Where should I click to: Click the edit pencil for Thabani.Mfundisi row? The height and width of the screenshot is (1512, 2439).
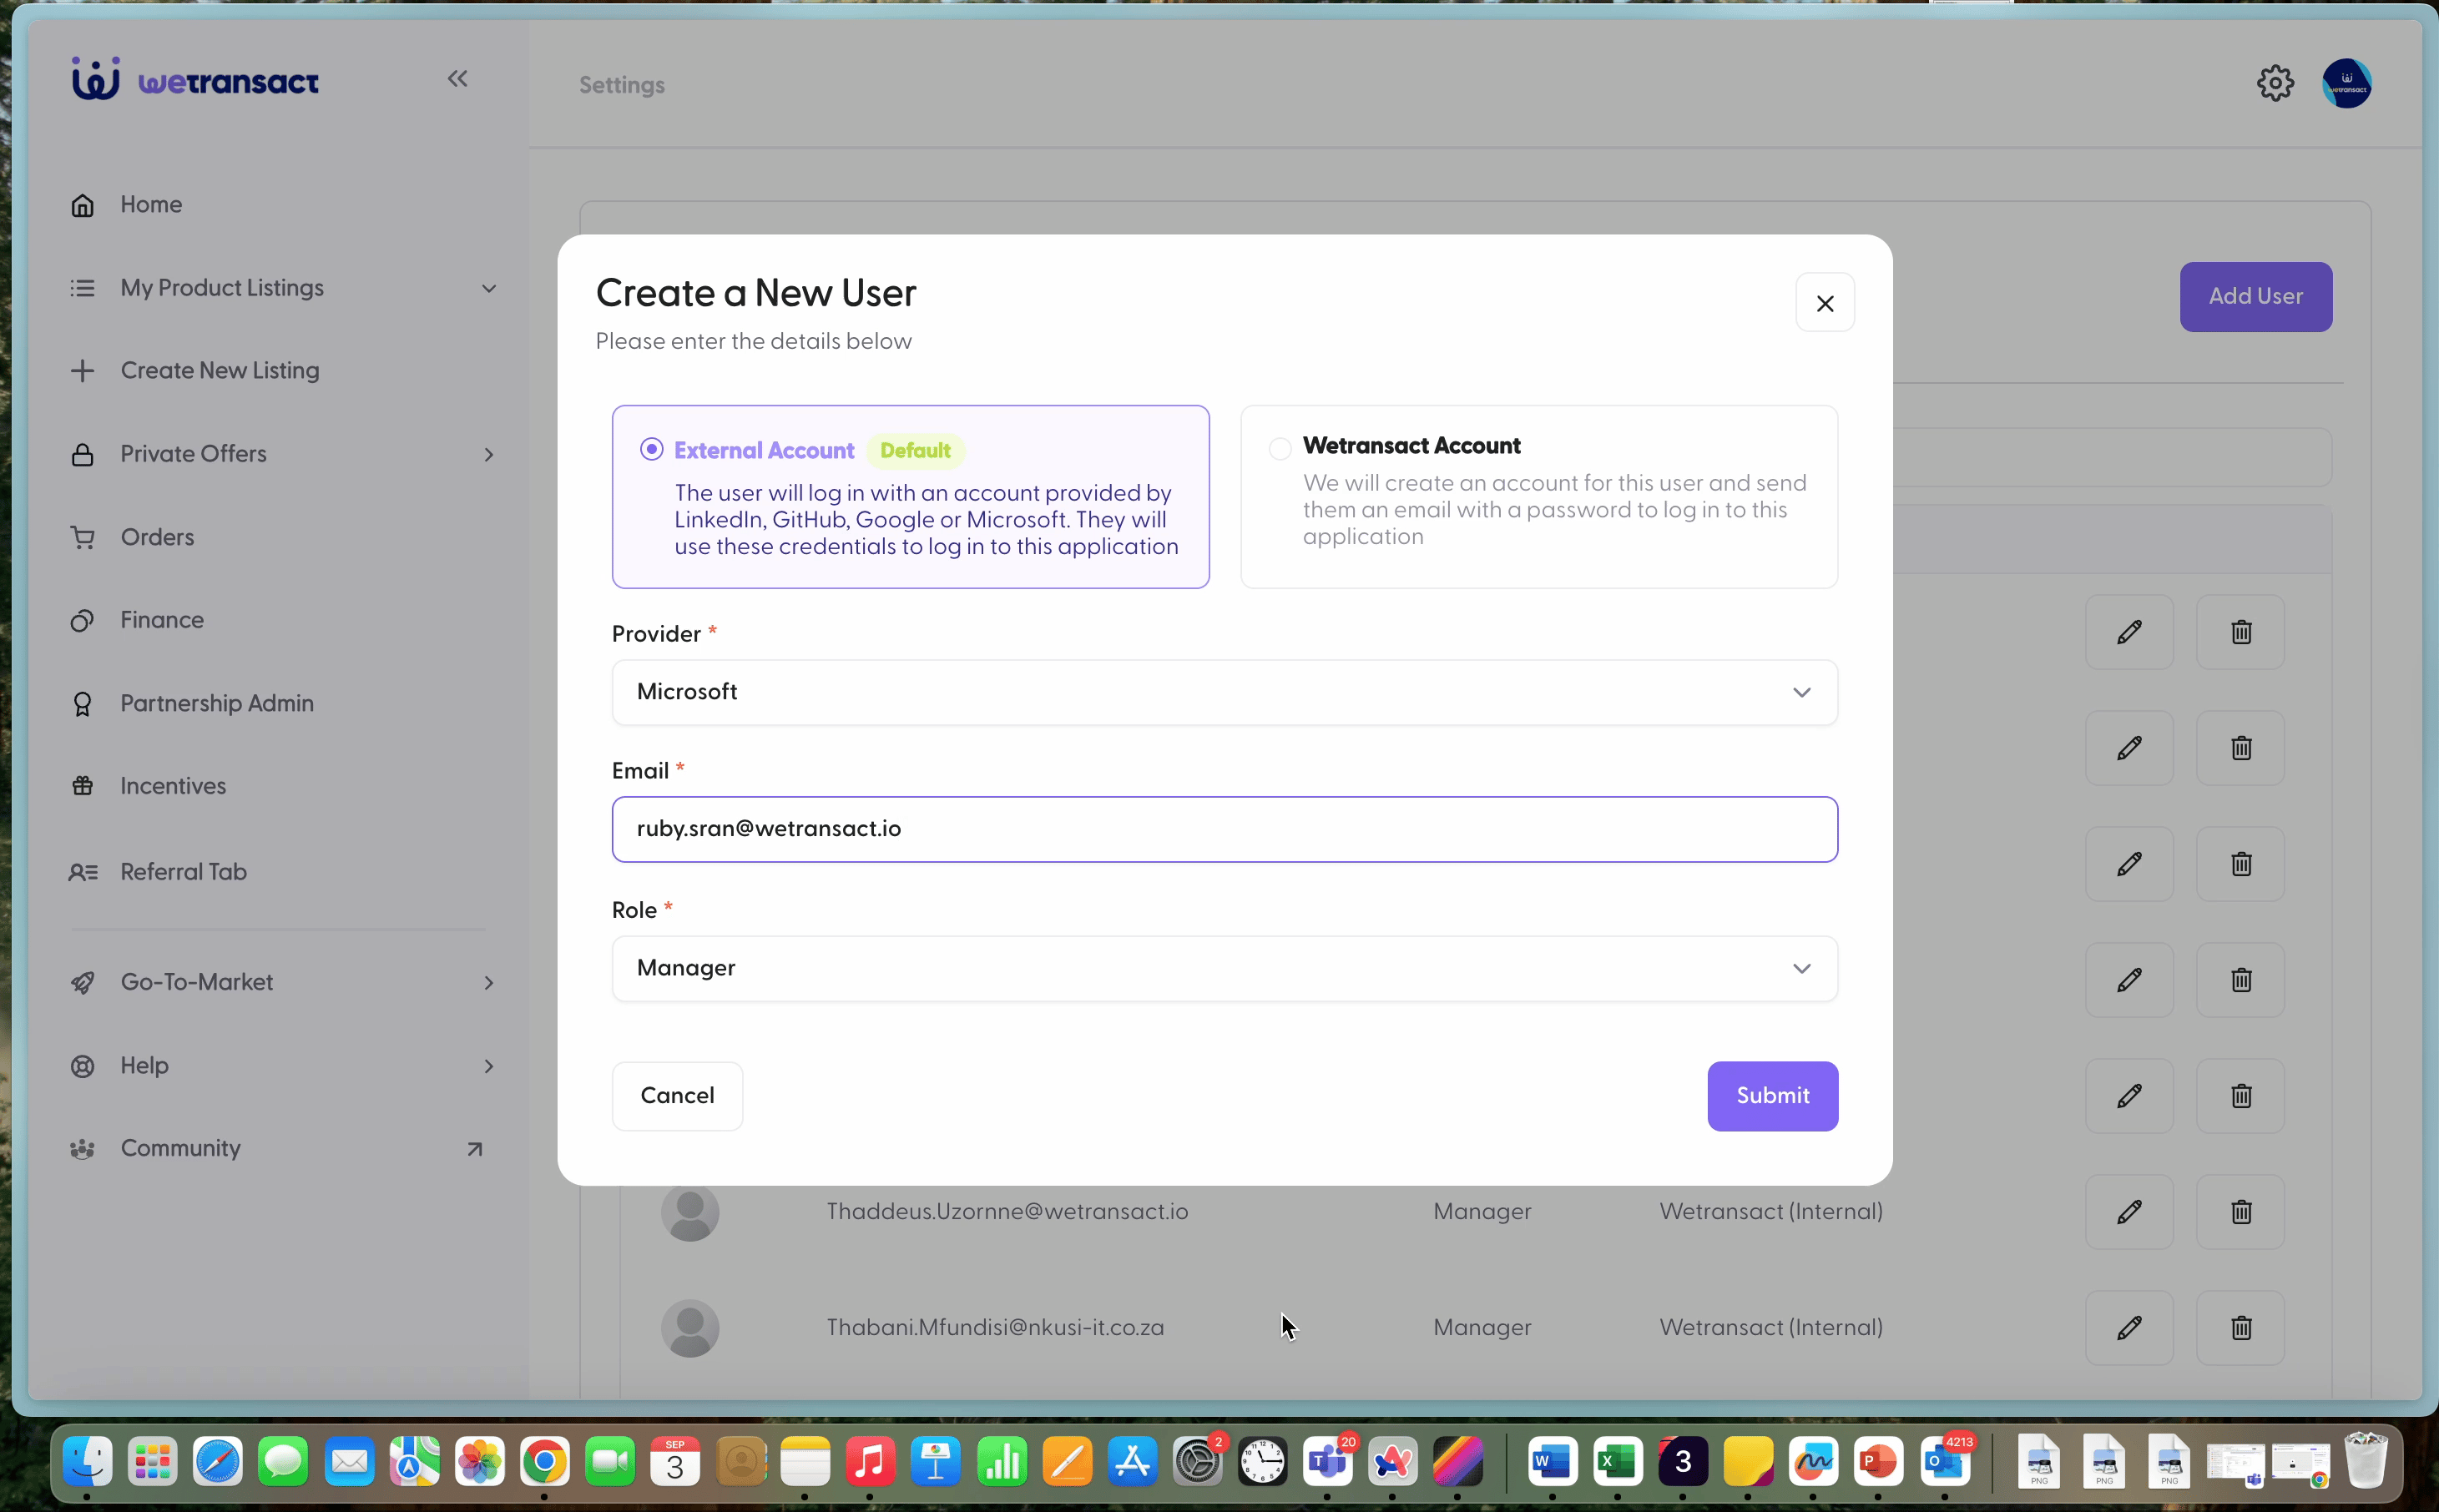pyautogui.click(x=2129, y=1328)
